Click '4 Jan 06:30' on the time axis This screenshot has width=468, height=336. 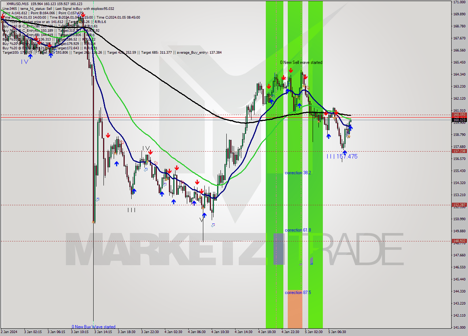point(196,332)
